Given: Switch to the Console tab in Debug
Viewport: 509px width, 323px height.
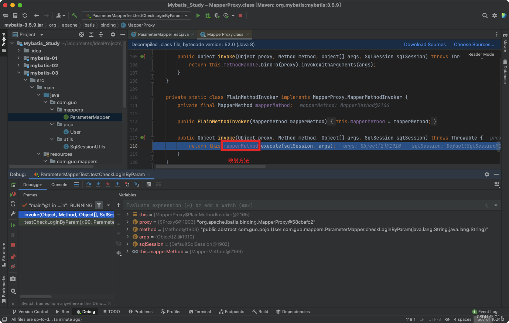Looking at the screenshot, I should (x=59, y=185).
